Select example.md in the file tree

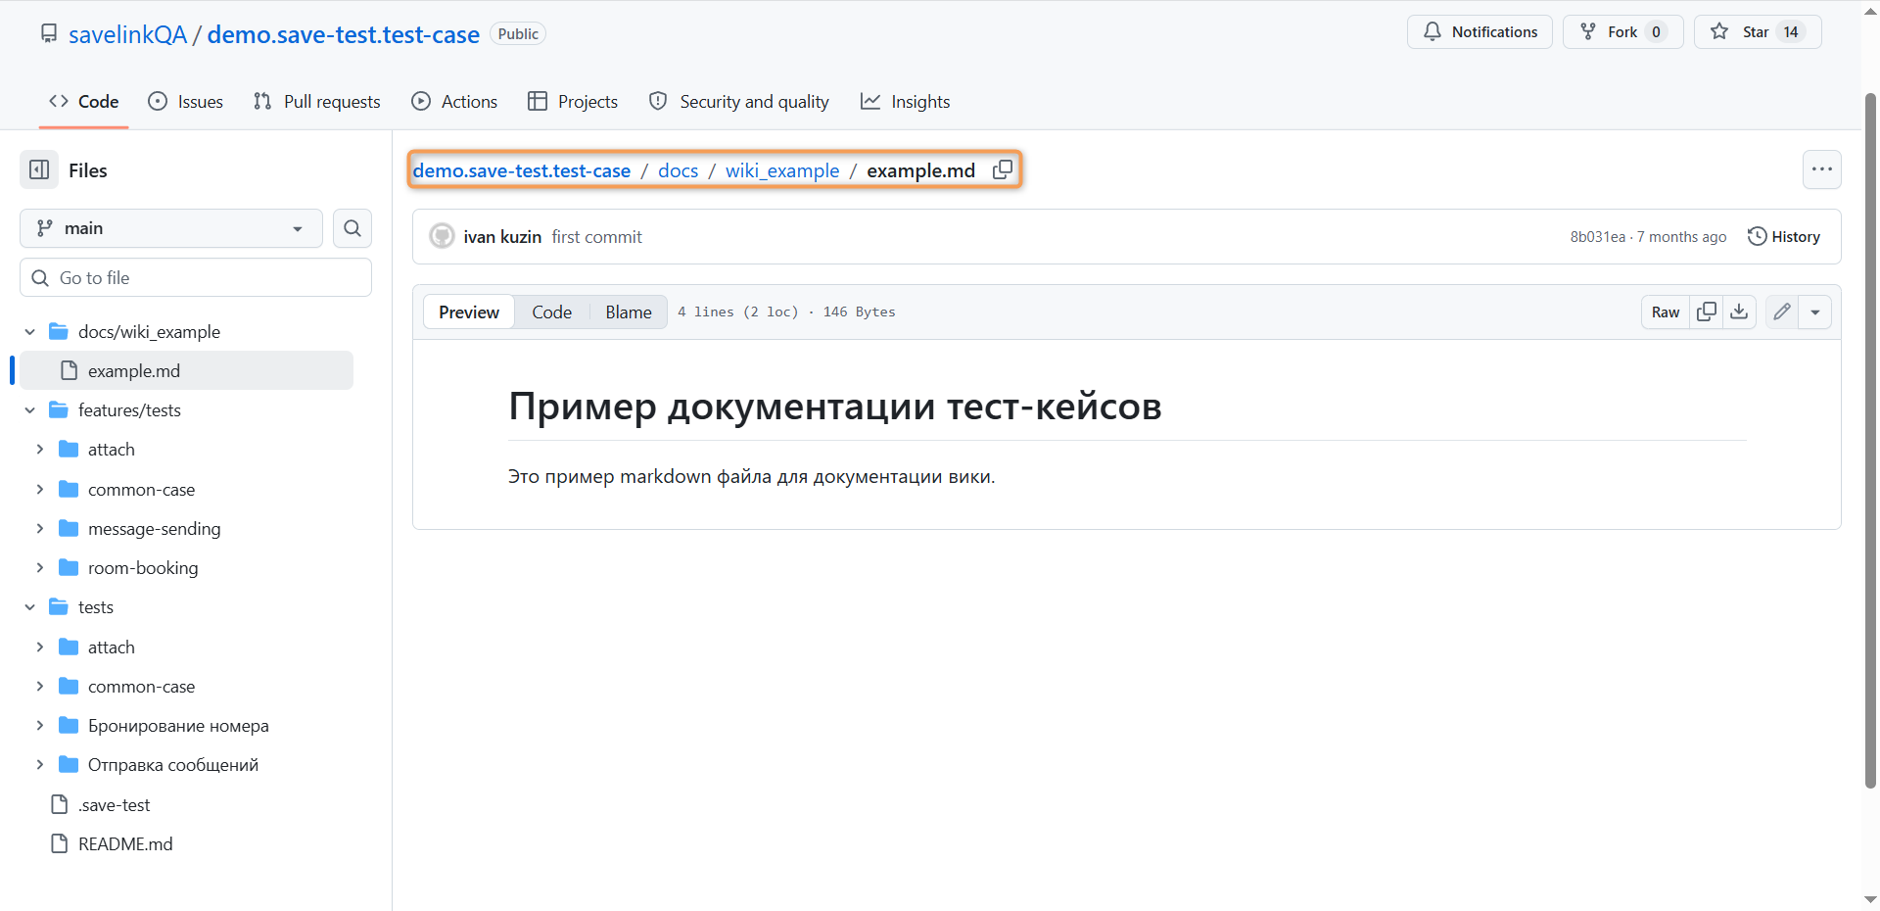point(186,370)
